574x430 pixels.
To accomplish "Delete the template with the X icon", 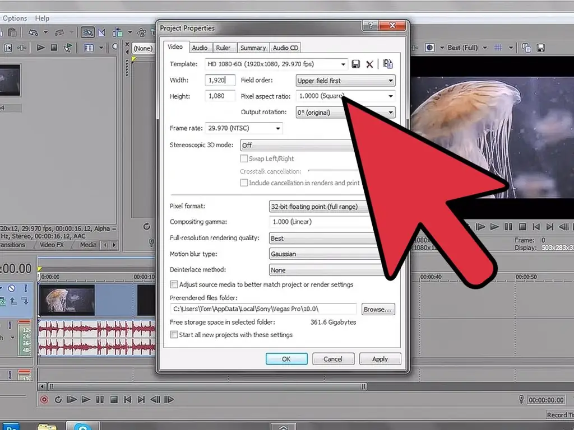I will (370, 64).
